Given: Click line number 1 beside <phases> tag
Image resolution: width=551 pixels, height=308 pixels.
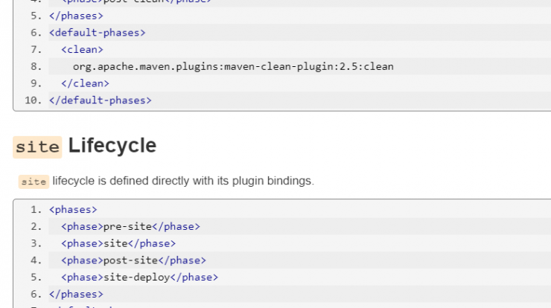Looking at the screenshot, I should click(x=36, y=210).
